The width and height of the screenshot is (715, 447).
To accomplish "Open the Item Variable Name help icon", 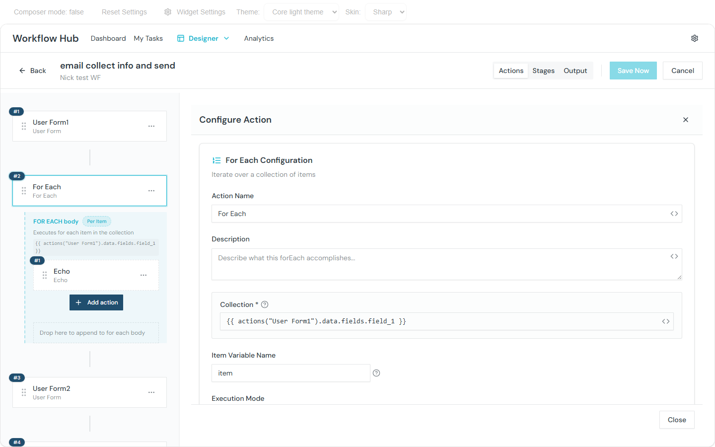I will [376, 373].
